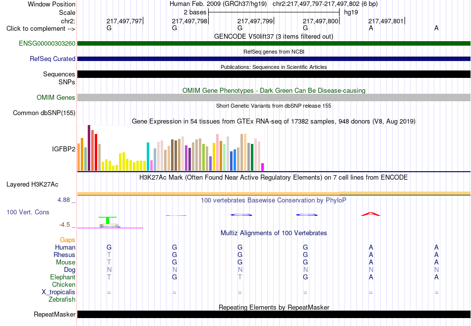Click the T base in the Rhesus row

(x=109, y=255)
